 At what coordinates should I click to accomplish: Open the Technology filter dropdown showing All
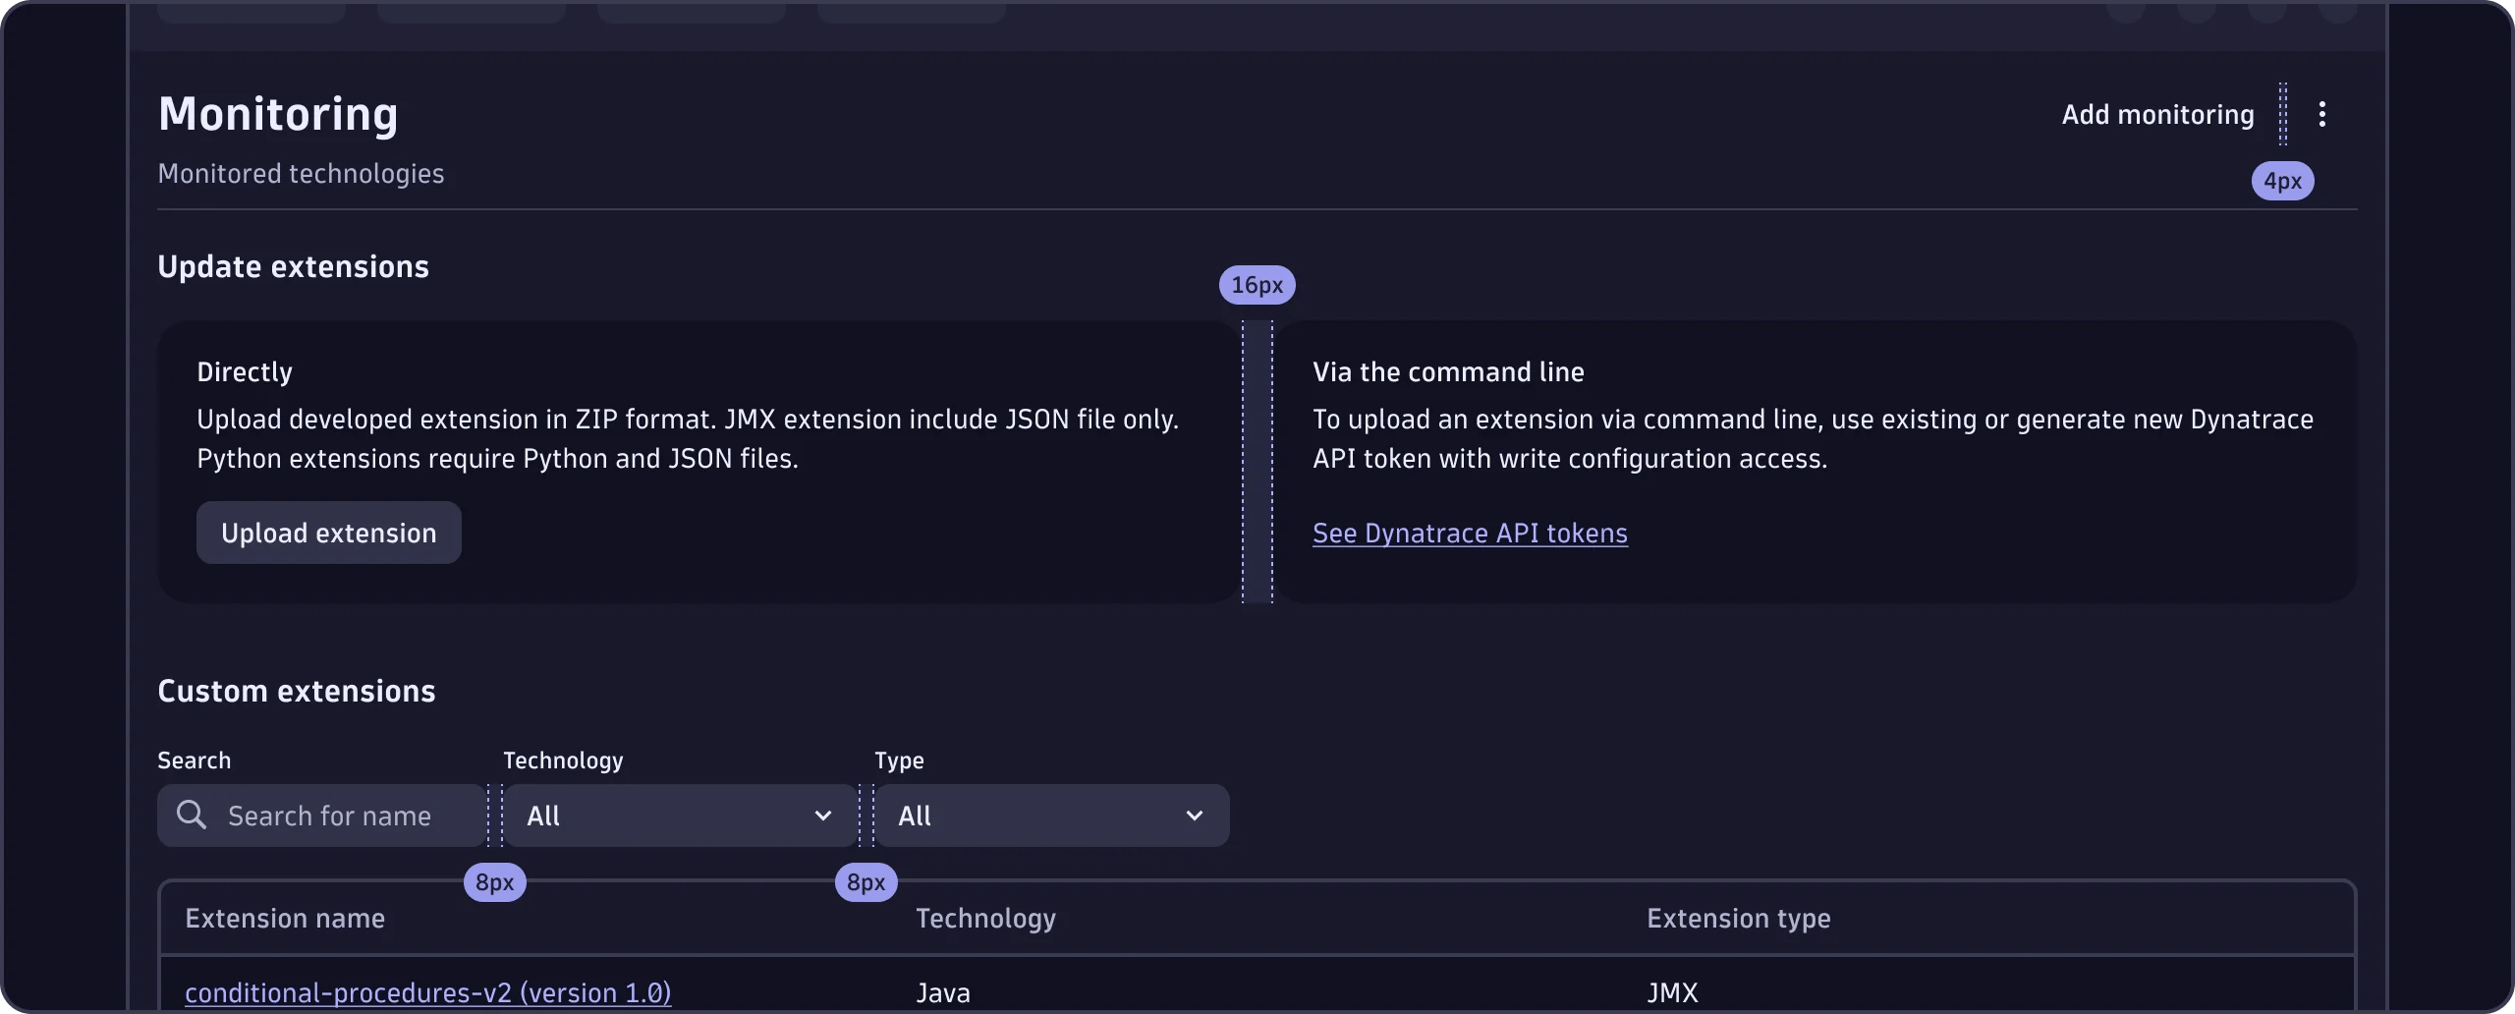point(678,815)
